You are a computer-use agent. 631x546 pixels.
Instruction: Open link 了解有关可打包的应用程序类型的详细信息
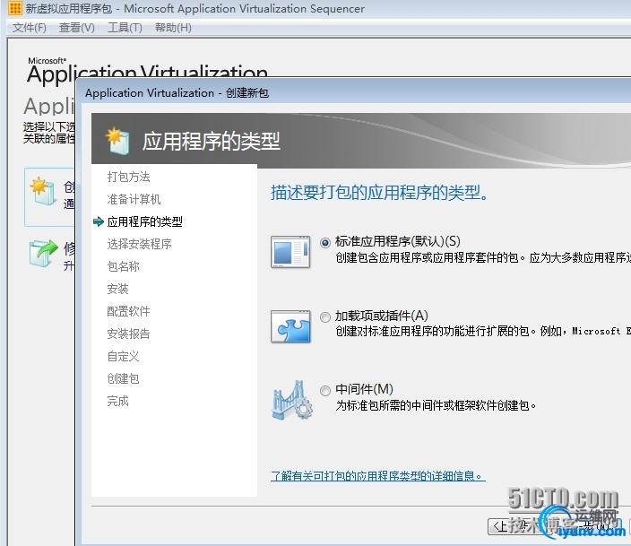[378, 476]
